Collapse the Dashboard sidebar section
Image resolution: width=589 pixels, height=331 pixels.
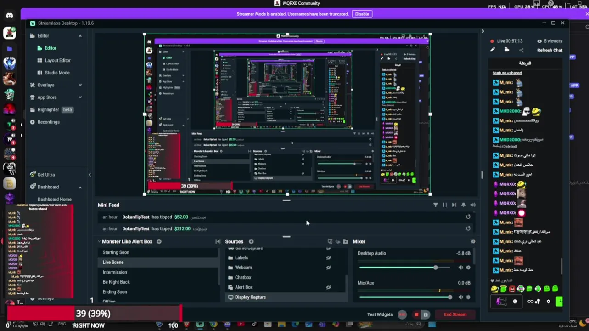point(80,187)
